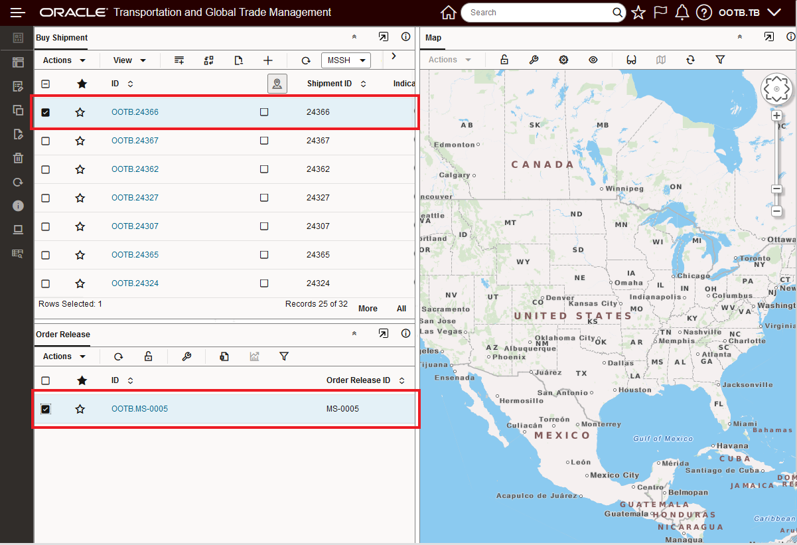The image size is (797, 545).
Task: Uncheck the OOTB.24366 row checkbox
Action: point(46,112)
